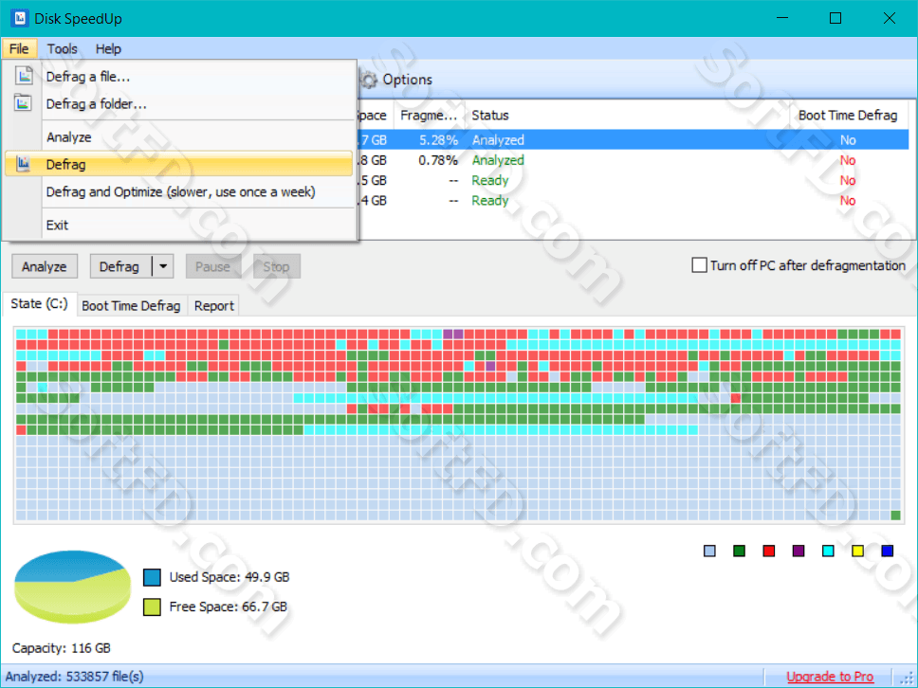Screen dimensions: 918x688
Task: Click the dark blue legend swatch
Action: click(x=887, y=551)
